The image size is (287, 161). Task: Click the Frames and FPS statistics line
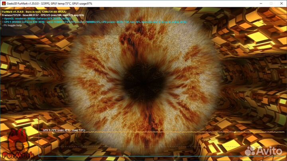tap(42, 15)
